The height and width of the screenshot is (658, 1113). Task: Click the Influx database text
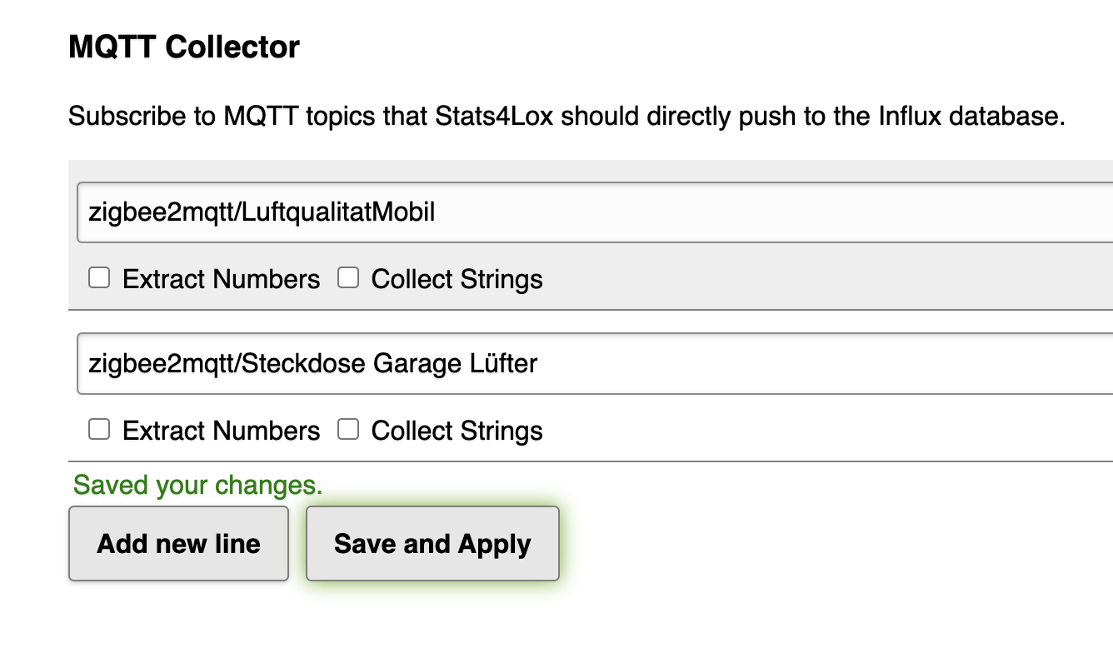click(x=971, y=116)
